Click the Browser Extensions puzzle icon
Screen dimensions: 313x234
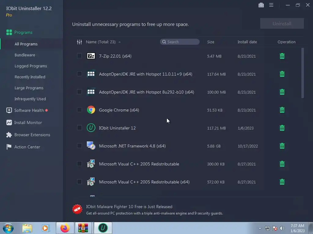[x=9, y=135]
